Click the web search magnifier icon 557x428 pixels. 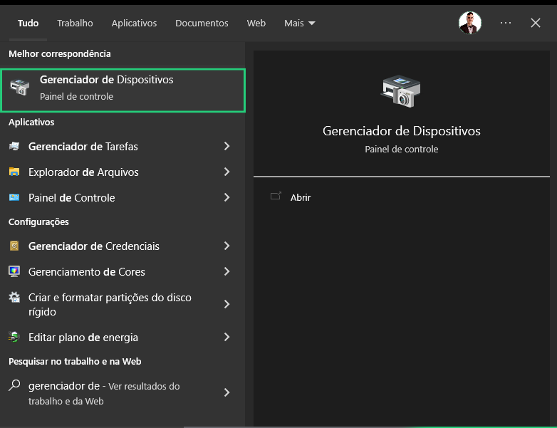[14, 385]
